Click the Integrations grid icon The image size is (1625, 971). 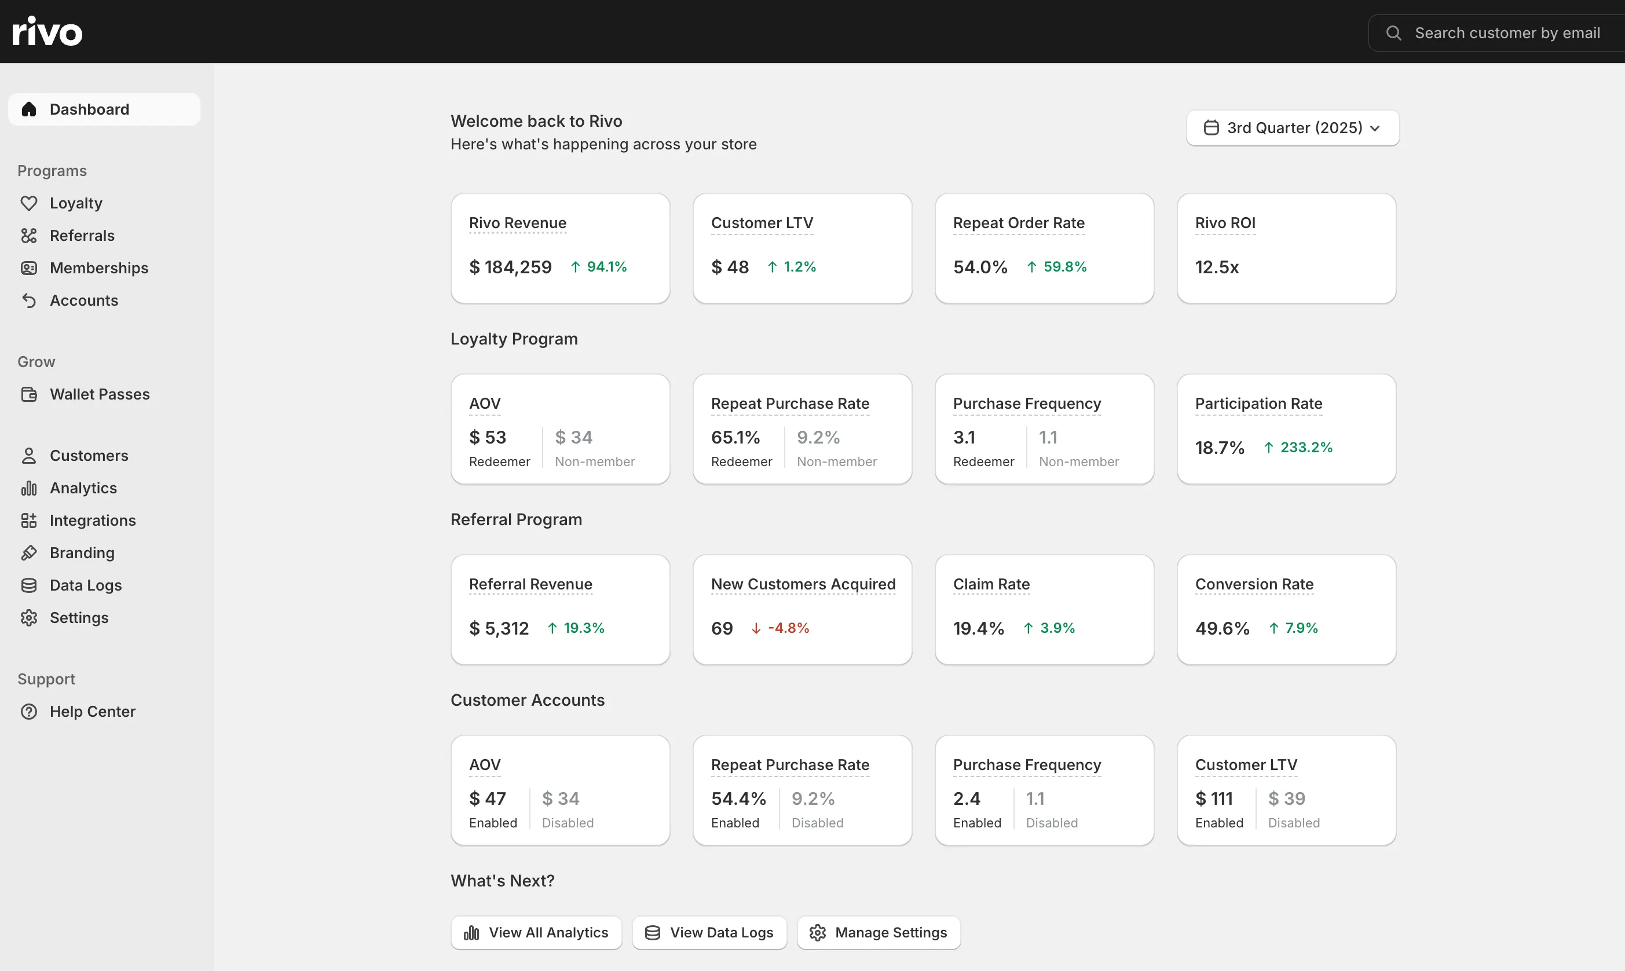pyautogui.click(x=29, y=521)
